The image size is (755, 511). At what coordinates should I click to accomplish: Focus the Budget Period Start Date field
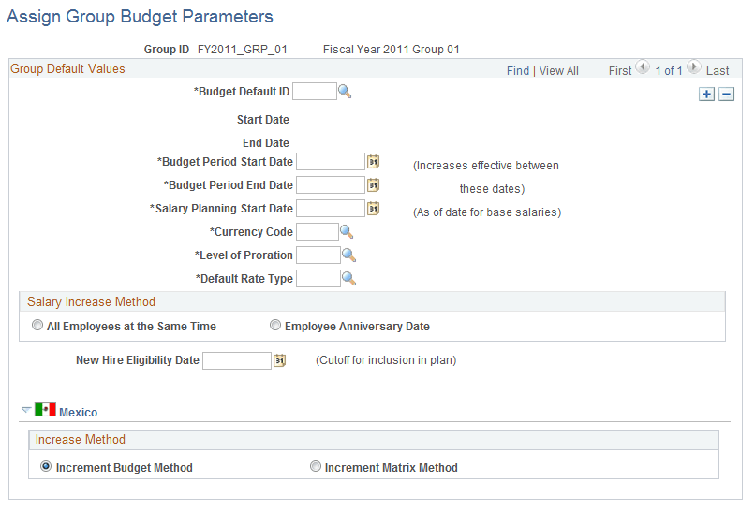[331, 162]
